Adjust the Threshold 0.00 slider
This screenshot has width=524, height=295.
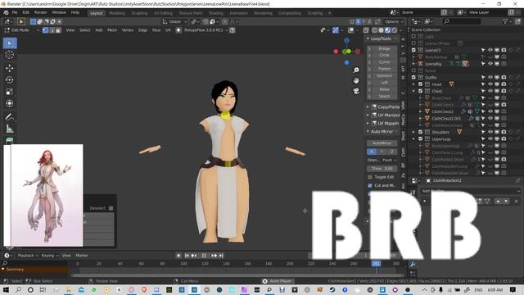coord(382,169)
